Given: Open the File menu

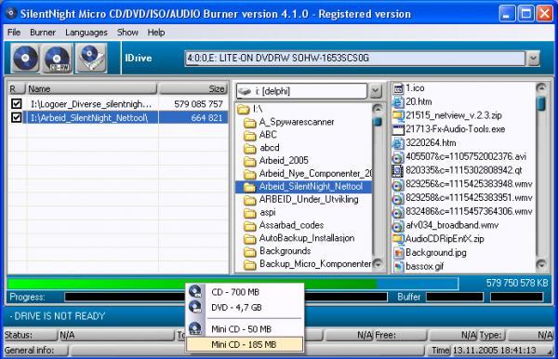Looking at the screenshot, I should click(x=14, y=33).
